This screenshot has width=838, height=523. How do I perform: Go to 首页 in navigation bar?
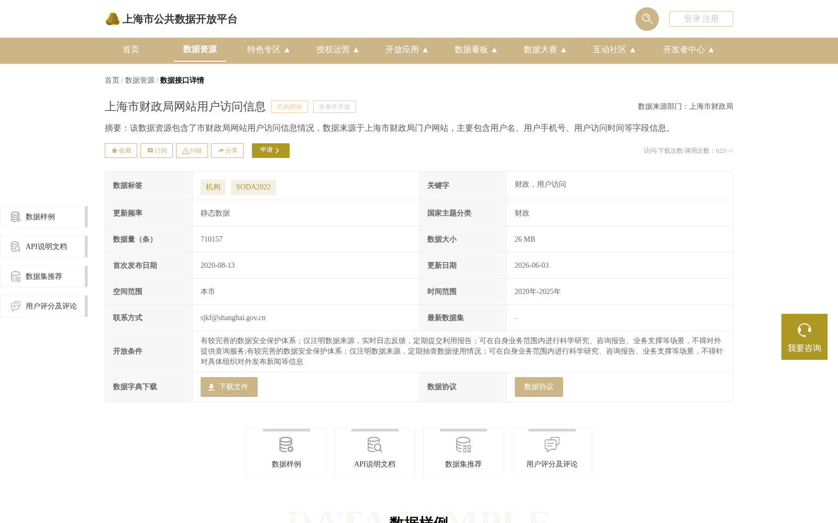point(131,50)
